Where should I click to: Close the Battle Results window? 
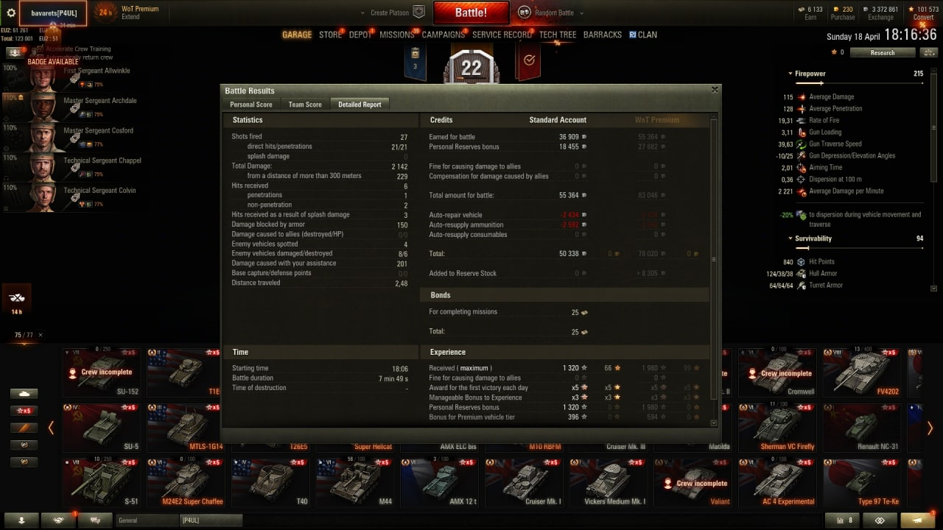714,90
